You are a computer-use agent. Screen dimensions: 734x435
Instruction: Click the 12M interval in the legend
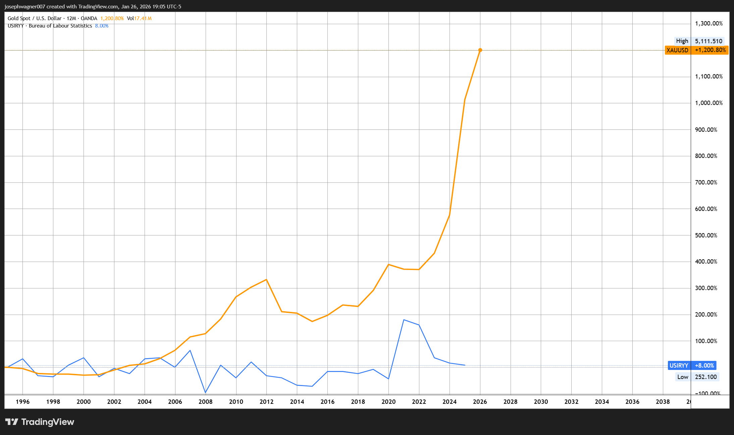coord(71,18)
